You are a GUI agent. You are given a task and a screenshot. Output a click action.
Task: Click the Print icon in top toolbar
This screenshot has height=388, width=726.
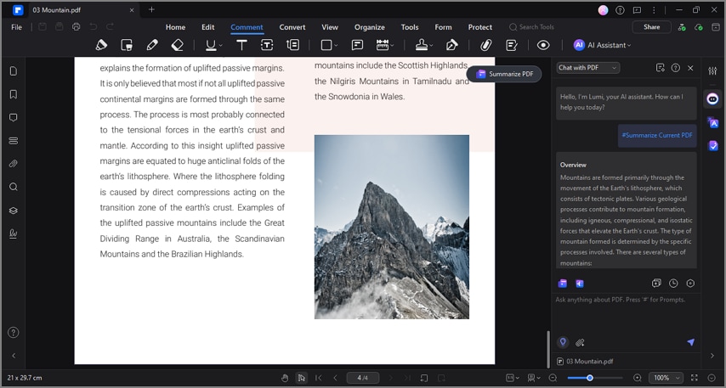(x=76, y=27)
